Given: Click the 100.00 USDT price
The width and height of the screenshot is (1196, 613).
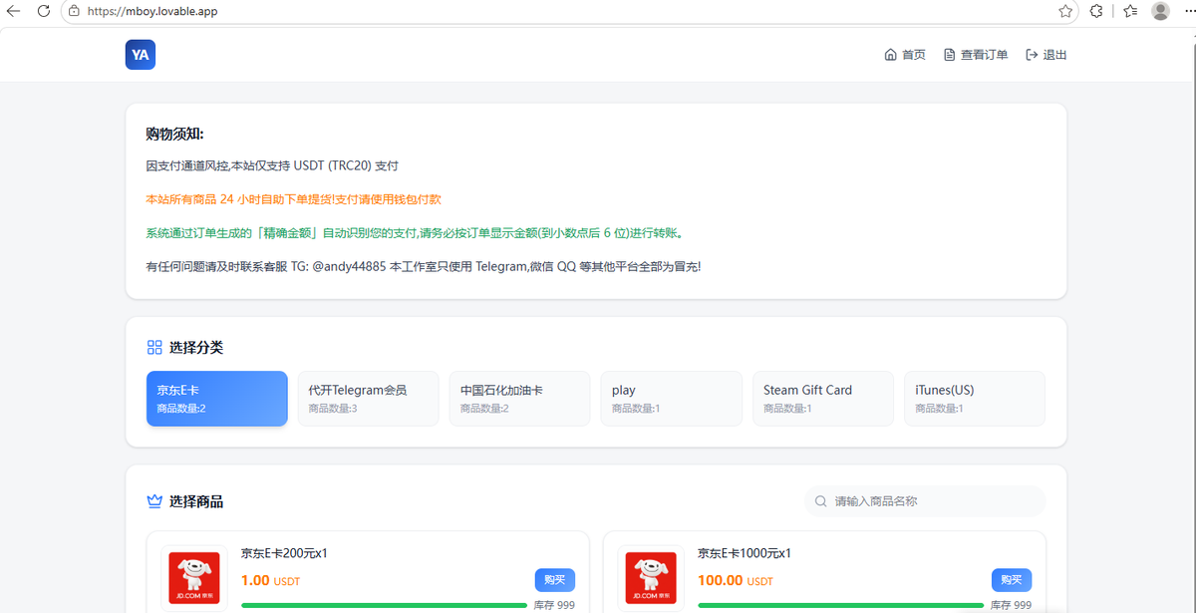Looking at the screenshot, I should [735, 580].
